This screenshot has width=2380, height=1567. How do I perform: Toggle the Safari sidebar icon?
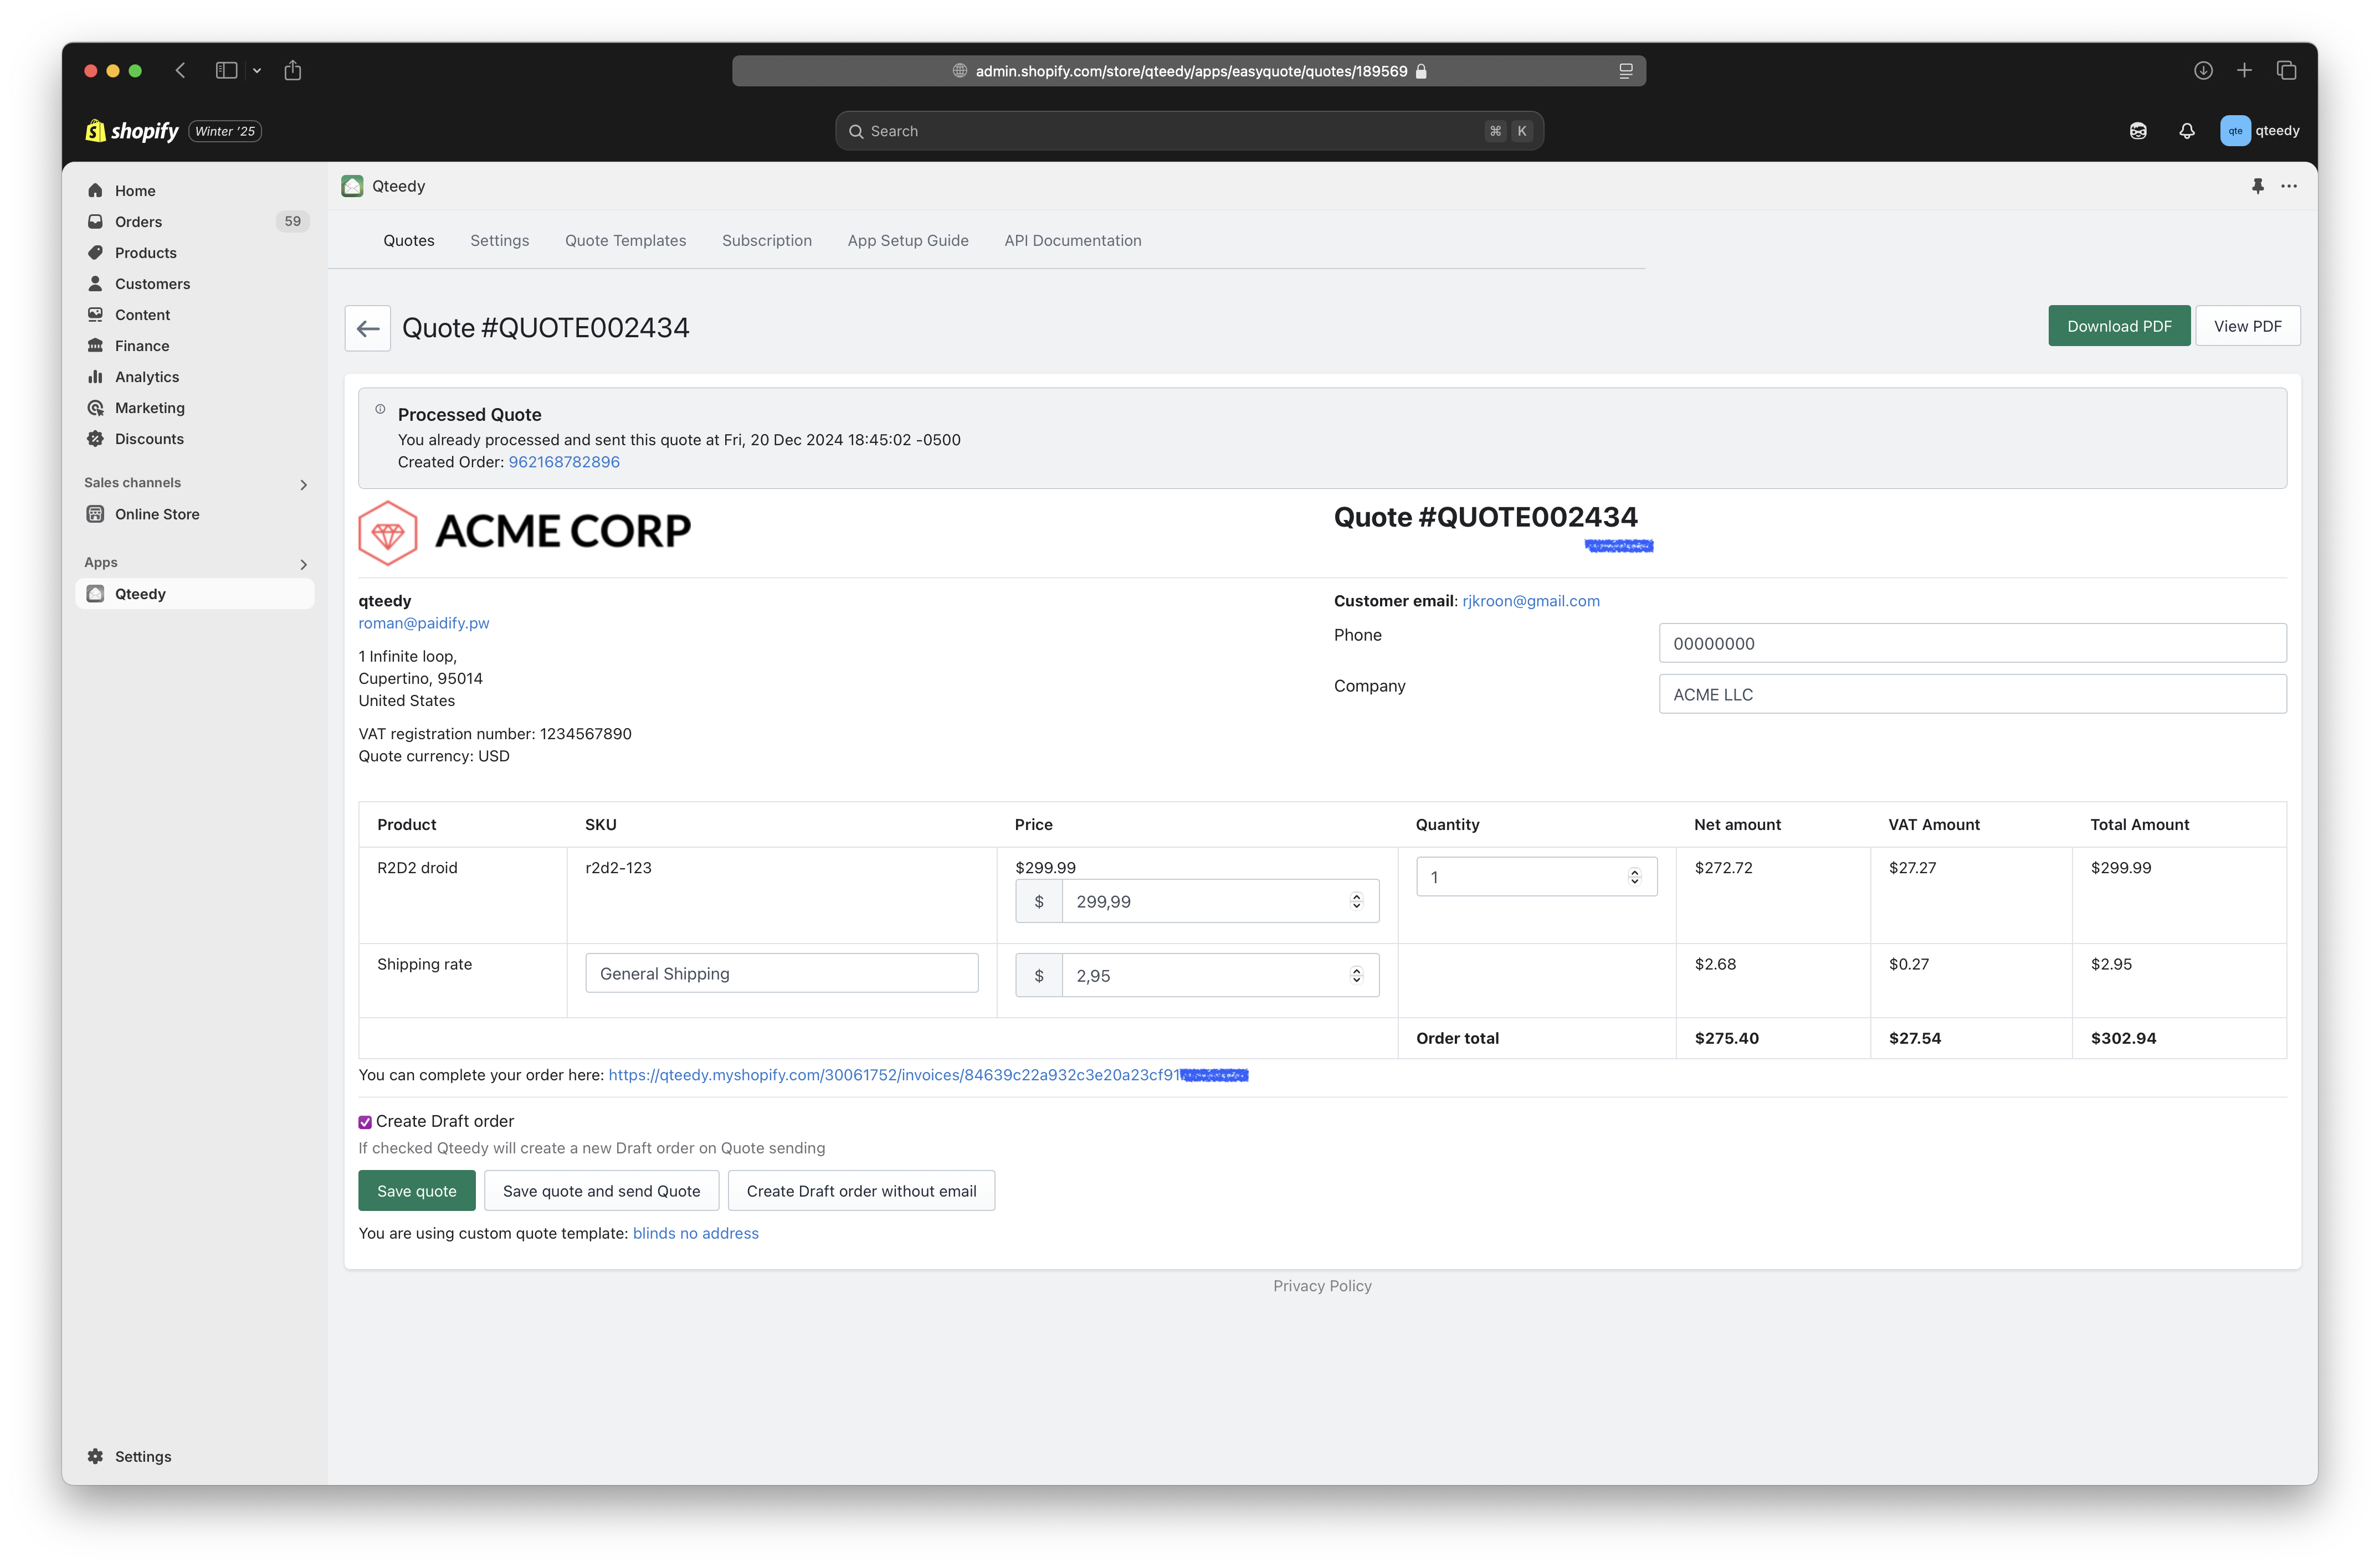pos(226,71)
